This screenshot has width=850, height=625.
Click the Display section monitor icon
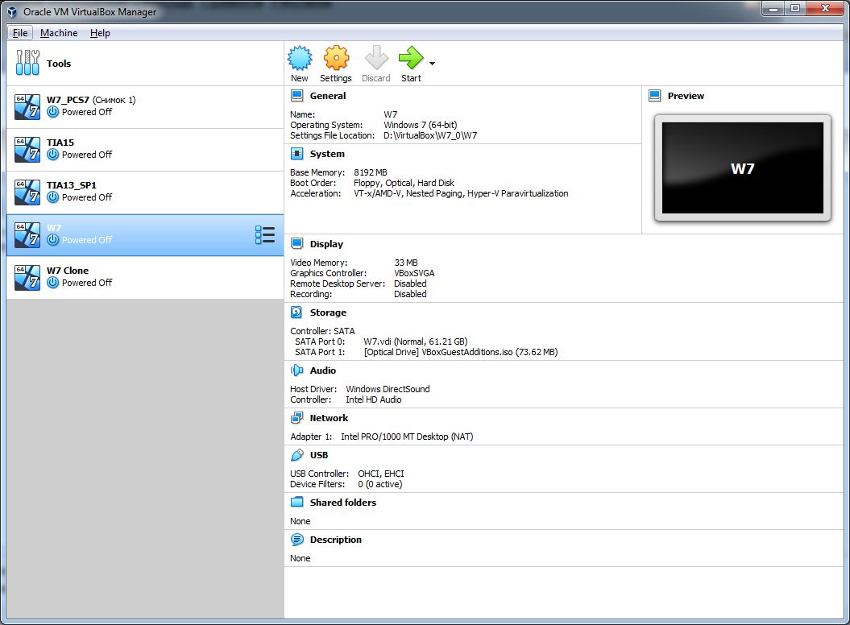click(297, 244)
